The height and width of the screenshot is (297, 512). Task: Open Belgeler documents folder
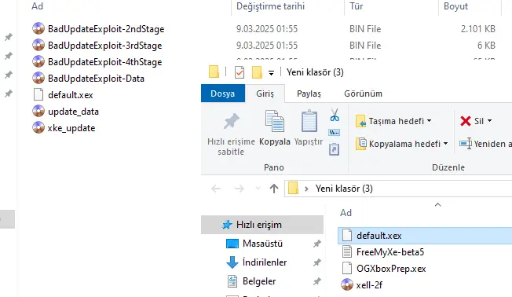pyautogui.click(x=259, y=281)
